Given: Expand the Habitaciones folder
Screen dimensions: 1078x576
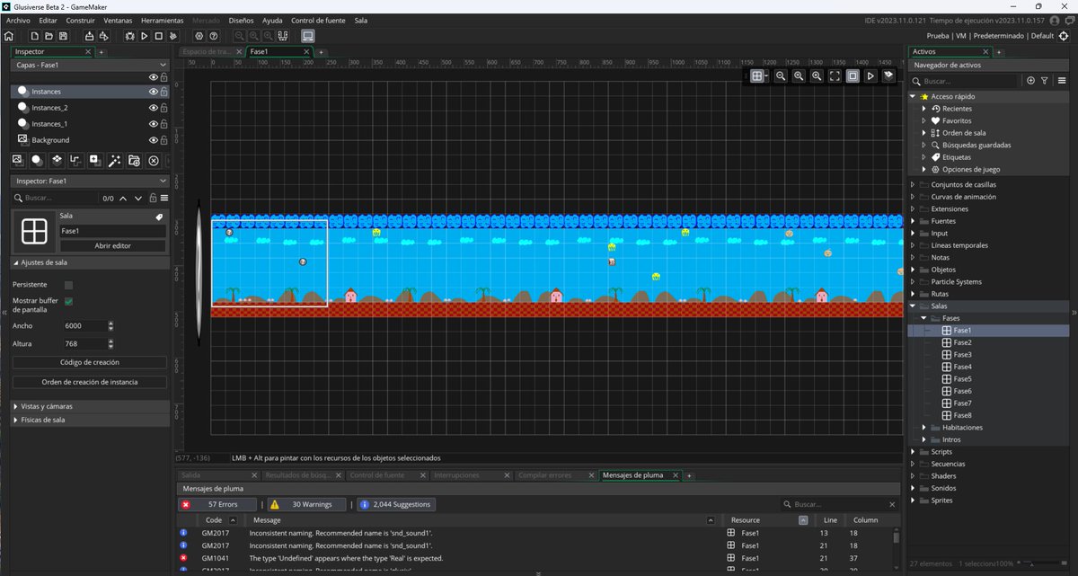Looking at the screenshot, I should [923, 428].
